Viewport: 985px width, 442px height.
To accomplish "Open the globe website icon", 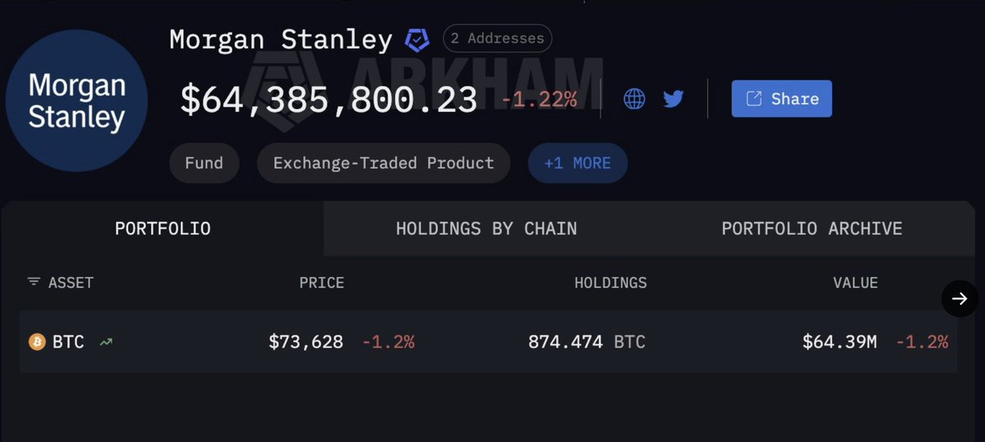I will point(634,99).
